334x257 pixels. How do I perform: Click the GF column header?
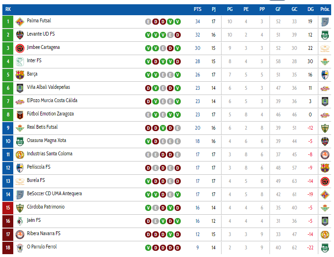point(278,9)
